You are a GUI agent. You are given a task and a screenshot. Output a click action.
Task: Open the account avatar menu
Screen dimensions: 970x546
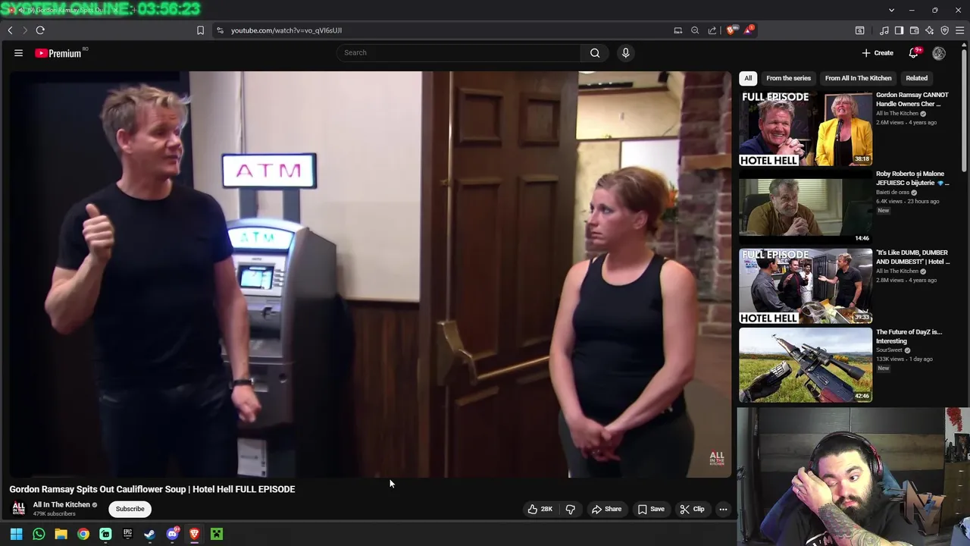pyautogui.click(x=939, y=53)
